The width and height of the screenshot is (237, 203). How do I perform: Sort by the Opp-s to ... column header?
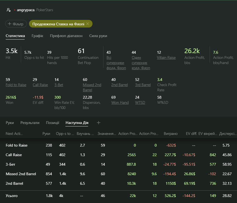pyautogui.click(x=65, y=134)
